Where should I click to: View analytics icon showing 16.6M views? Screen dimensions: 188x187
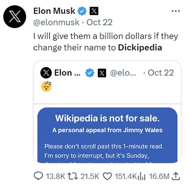click(x=141, y=177)
